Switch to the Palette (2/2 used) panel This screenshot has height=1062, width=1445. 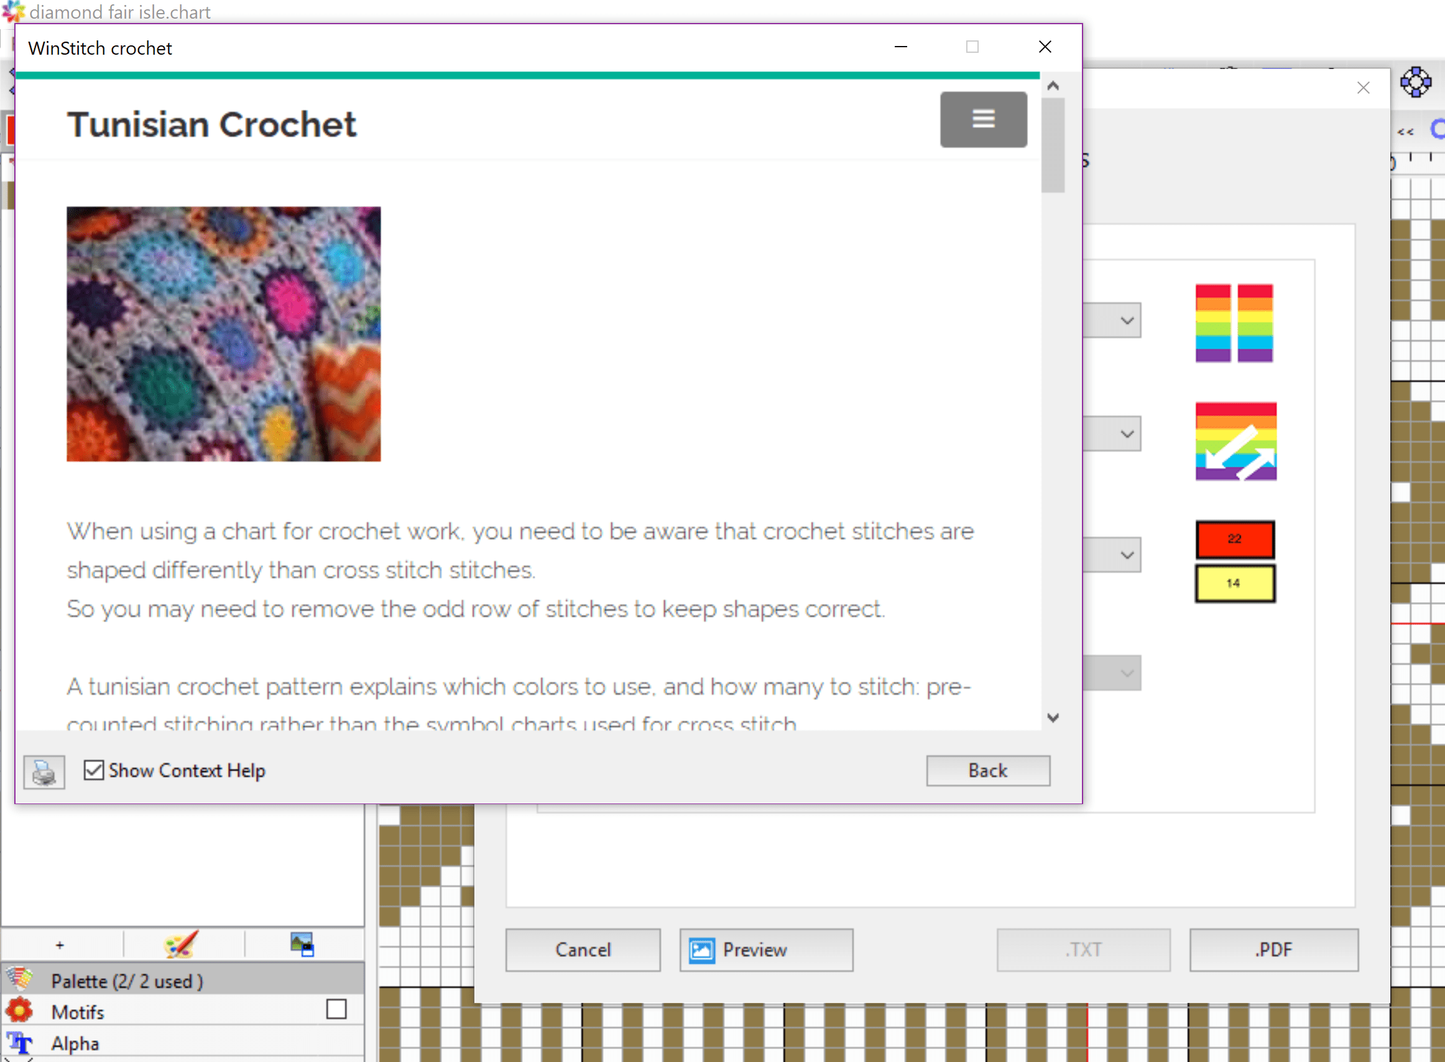126,980
